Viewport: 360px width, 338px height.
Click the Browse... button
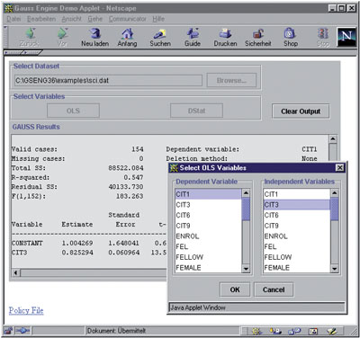click(231, 80)
